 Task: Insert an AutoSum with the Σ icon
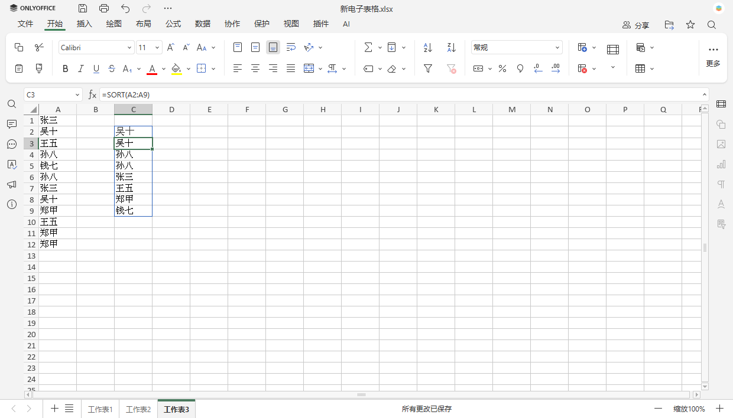click(x=368, y=47)
